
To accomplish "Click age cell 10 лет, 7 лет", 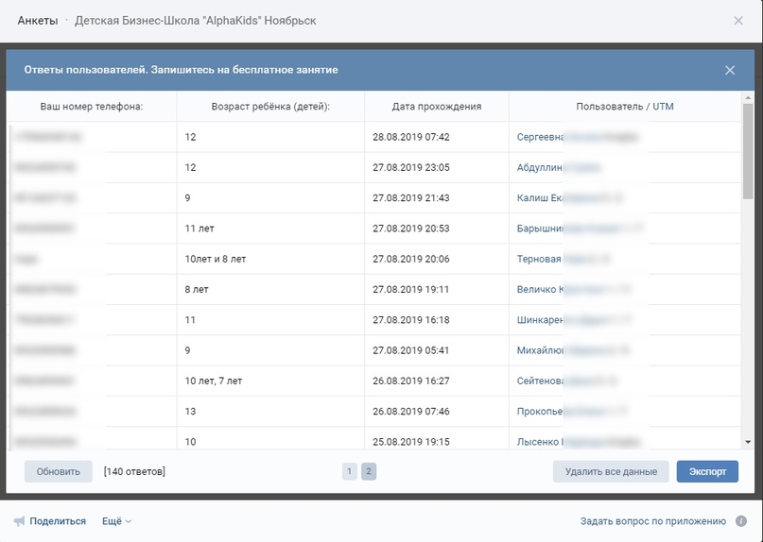I will click(x=213, y=381).
